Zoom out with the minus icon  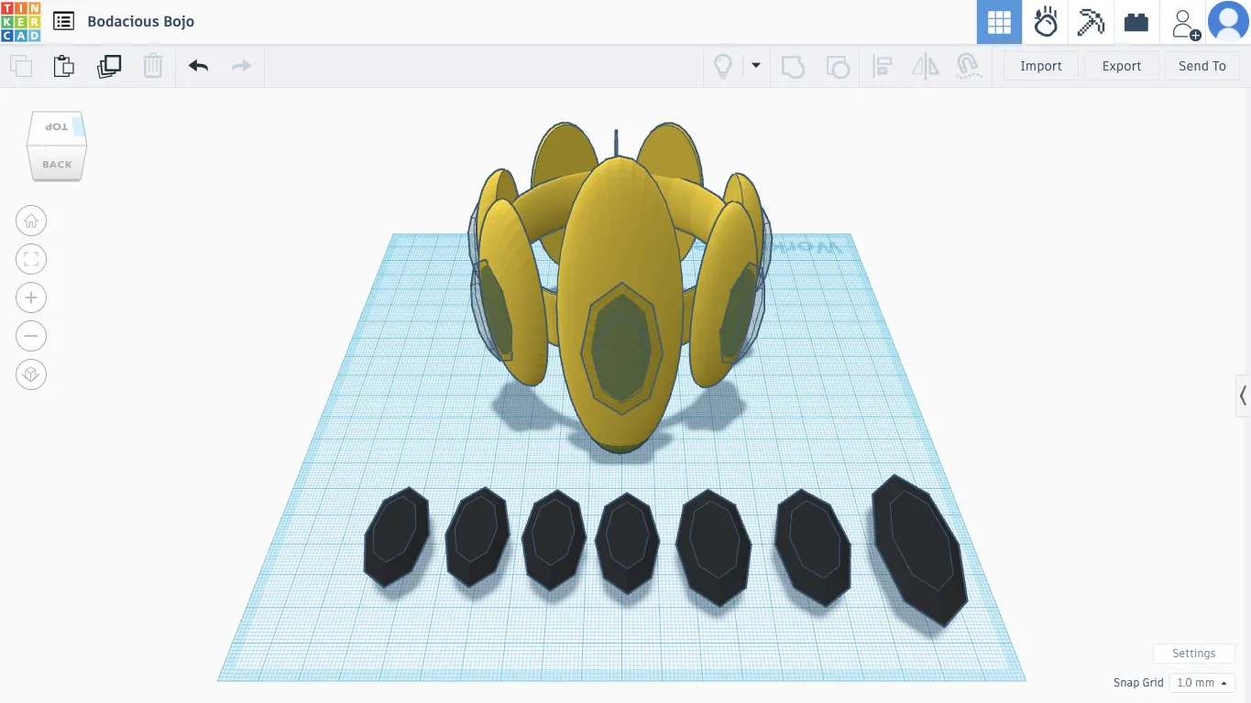[x=31, y=336]
